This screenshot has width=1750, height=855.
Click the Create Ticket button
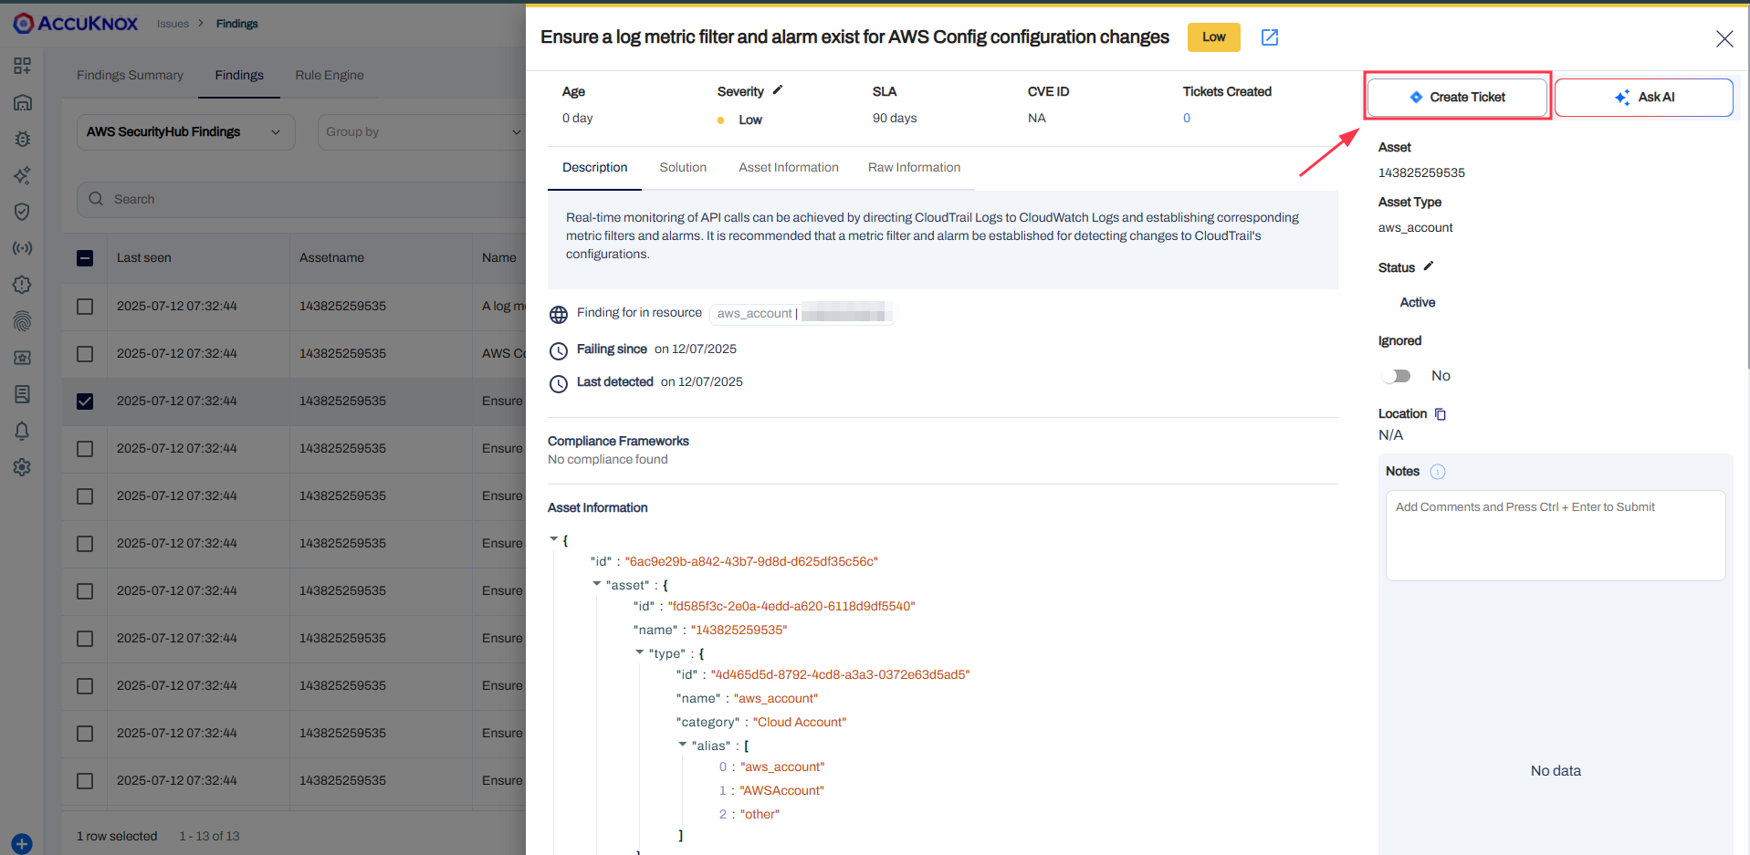pyautogui.click(x=1456, y=97)
